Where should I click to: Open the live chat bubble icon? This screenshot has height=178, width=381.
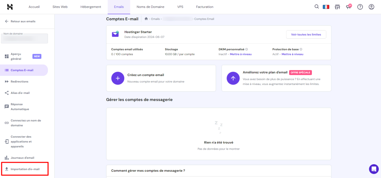374,169
